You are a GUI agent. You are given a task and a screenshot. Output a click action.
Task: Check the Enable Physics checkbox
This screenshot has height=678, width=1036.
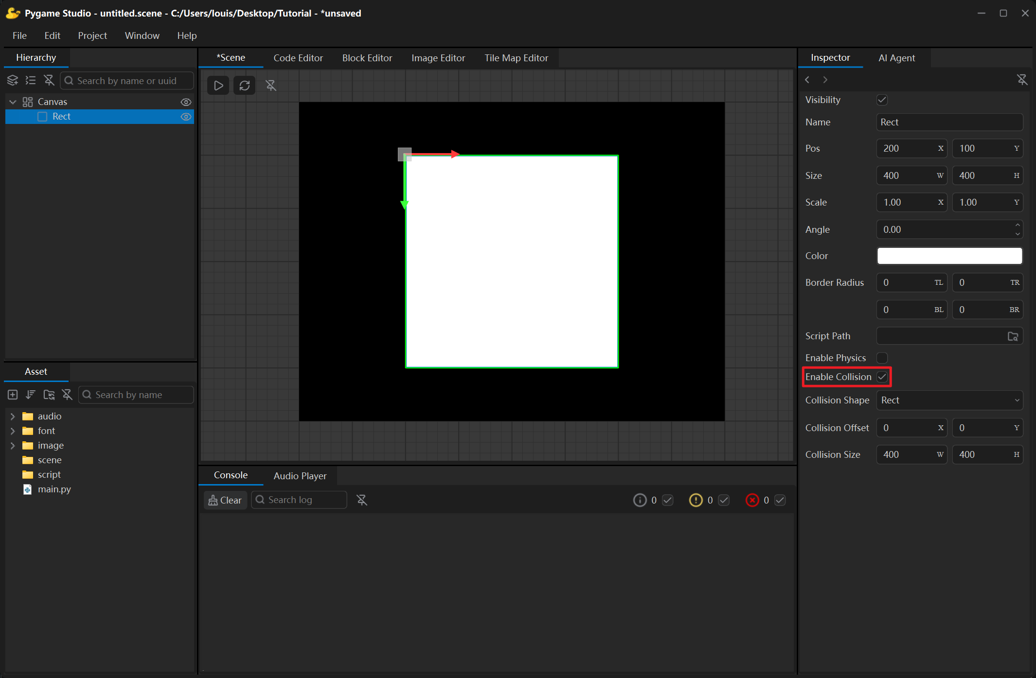pos(882,358)
